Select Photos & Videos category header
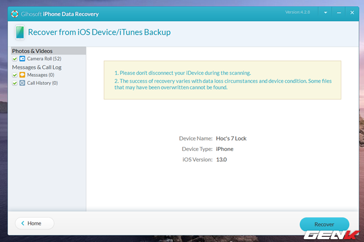Screen dimensions: 364x242 point(32,51)
